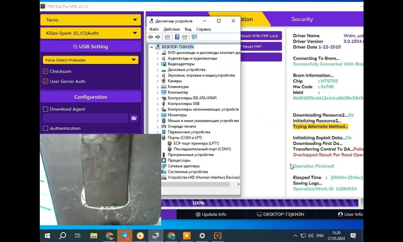Open the notification center icon
The height and width of the screenshot is (242, 403).
point(353,236)
